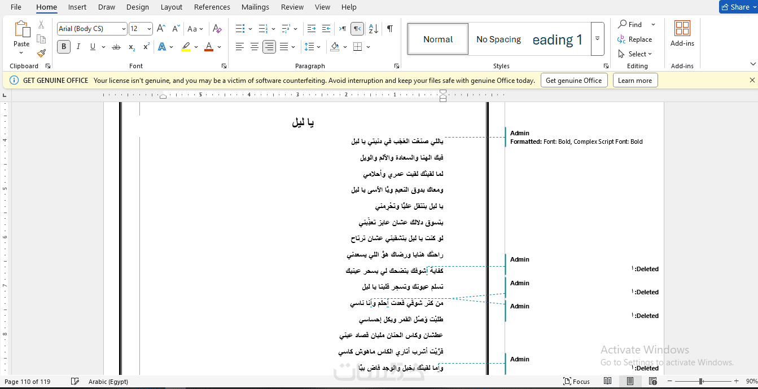Click Page 110 of 119 indicator
The image size is (758, 389).
point(27,382)
